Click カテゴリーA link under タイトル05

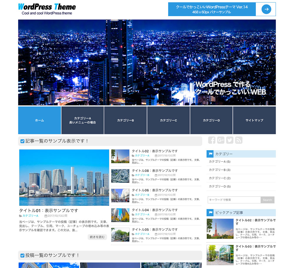click(x=142, y=234)
